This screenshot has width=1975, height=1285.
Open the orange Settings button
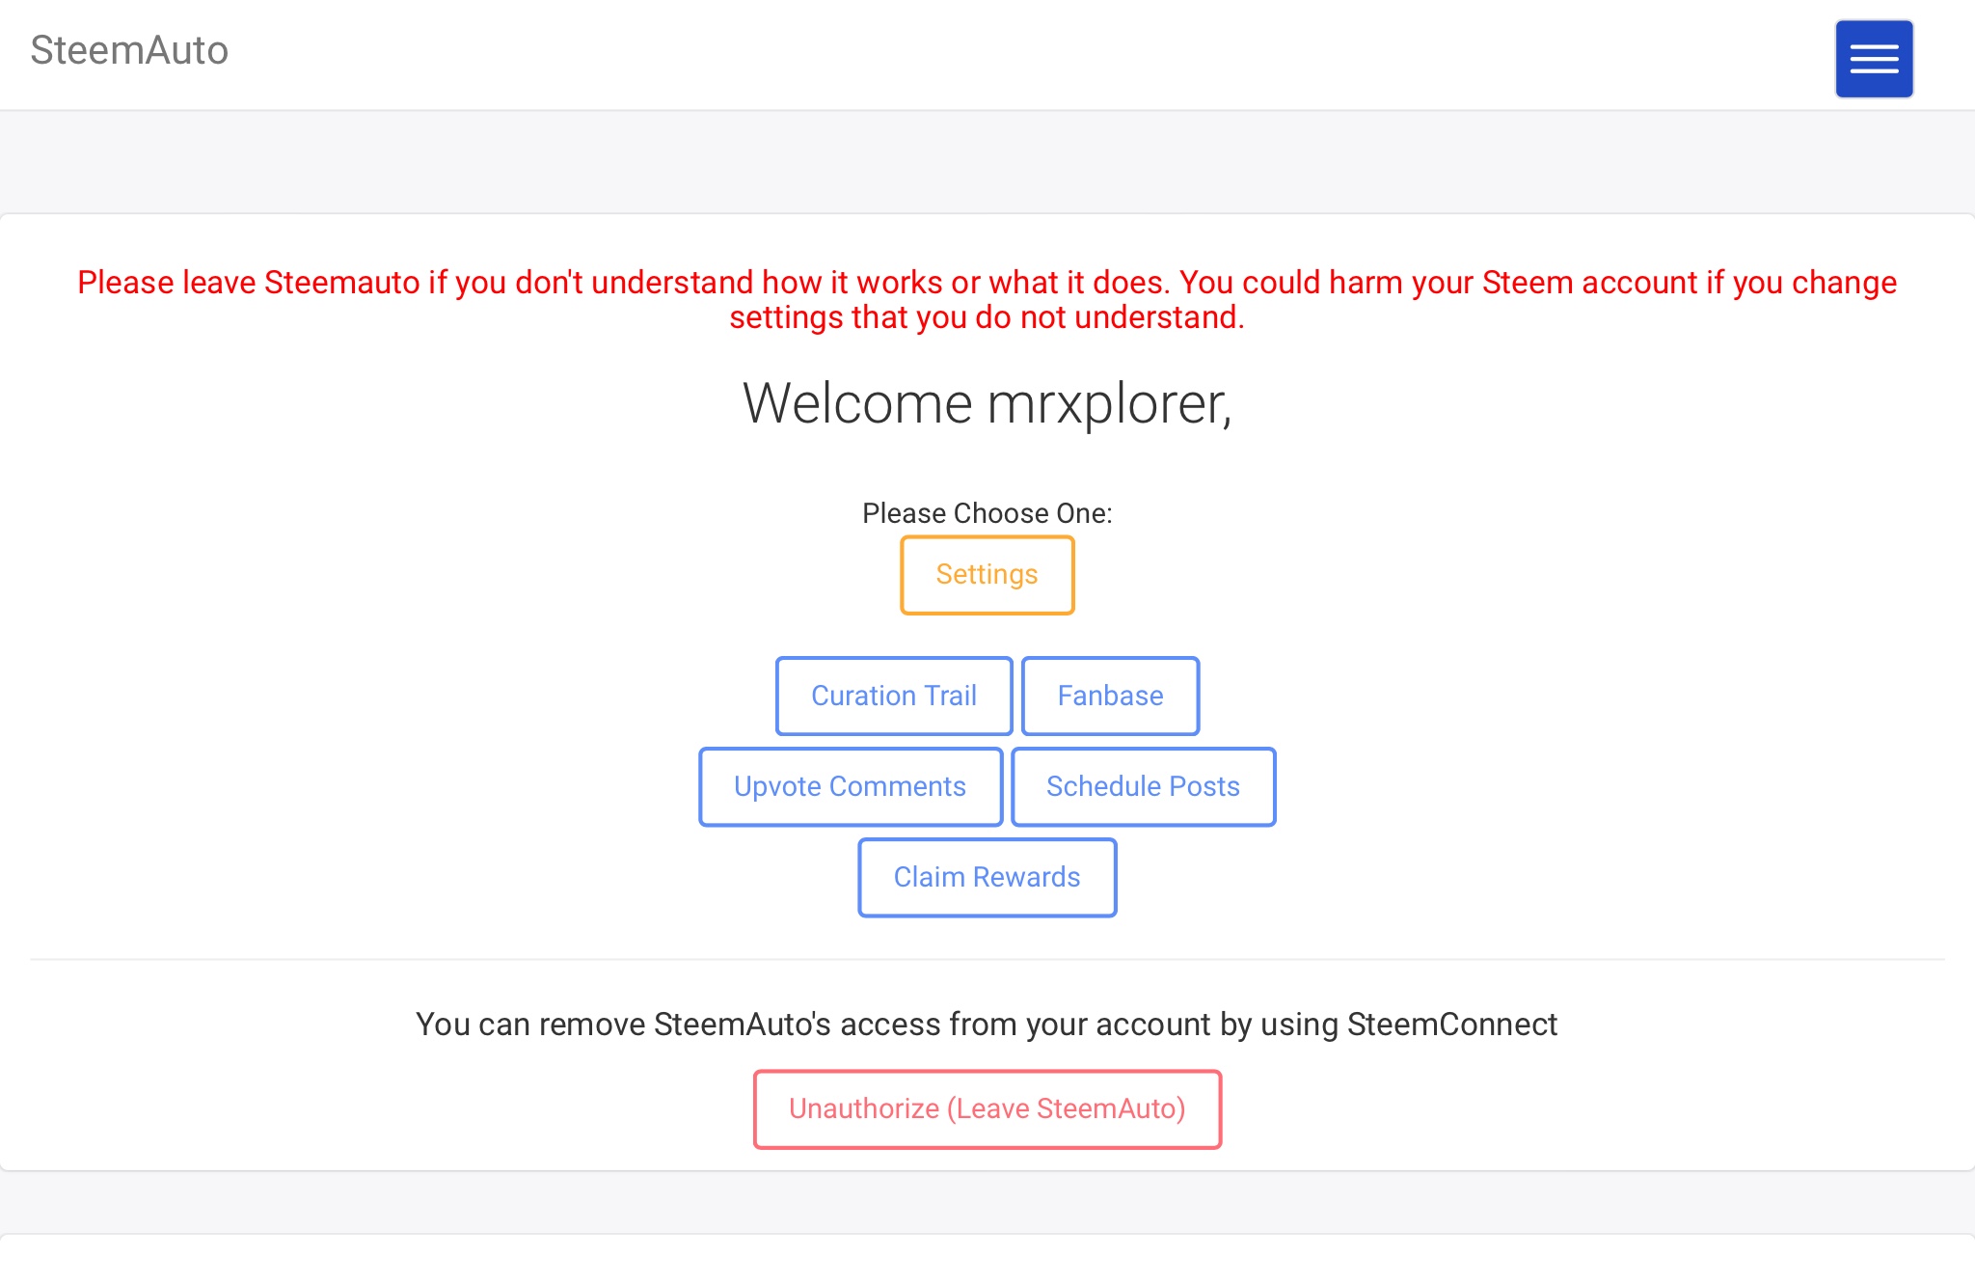(x=987, y=575)
